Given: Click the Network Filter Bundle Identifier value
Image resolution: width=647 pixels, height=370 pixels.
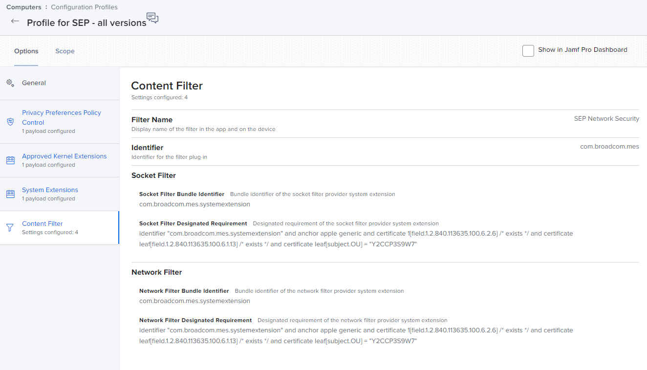Looking at the screenshot, I should click(x=194, y=301).
